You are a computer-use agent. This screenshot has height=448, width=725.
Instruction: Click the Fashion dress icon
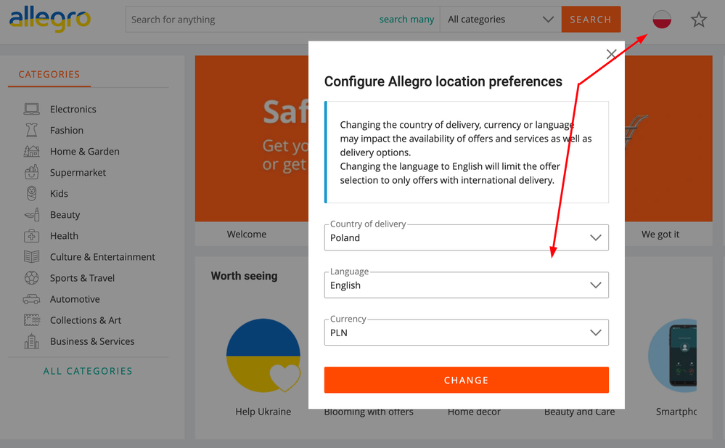[x=31, y=130]
